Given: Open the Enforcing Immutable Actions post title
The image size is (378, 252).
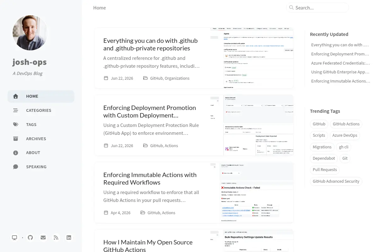Looking at the screenshot, I should [x=150, y=179].
